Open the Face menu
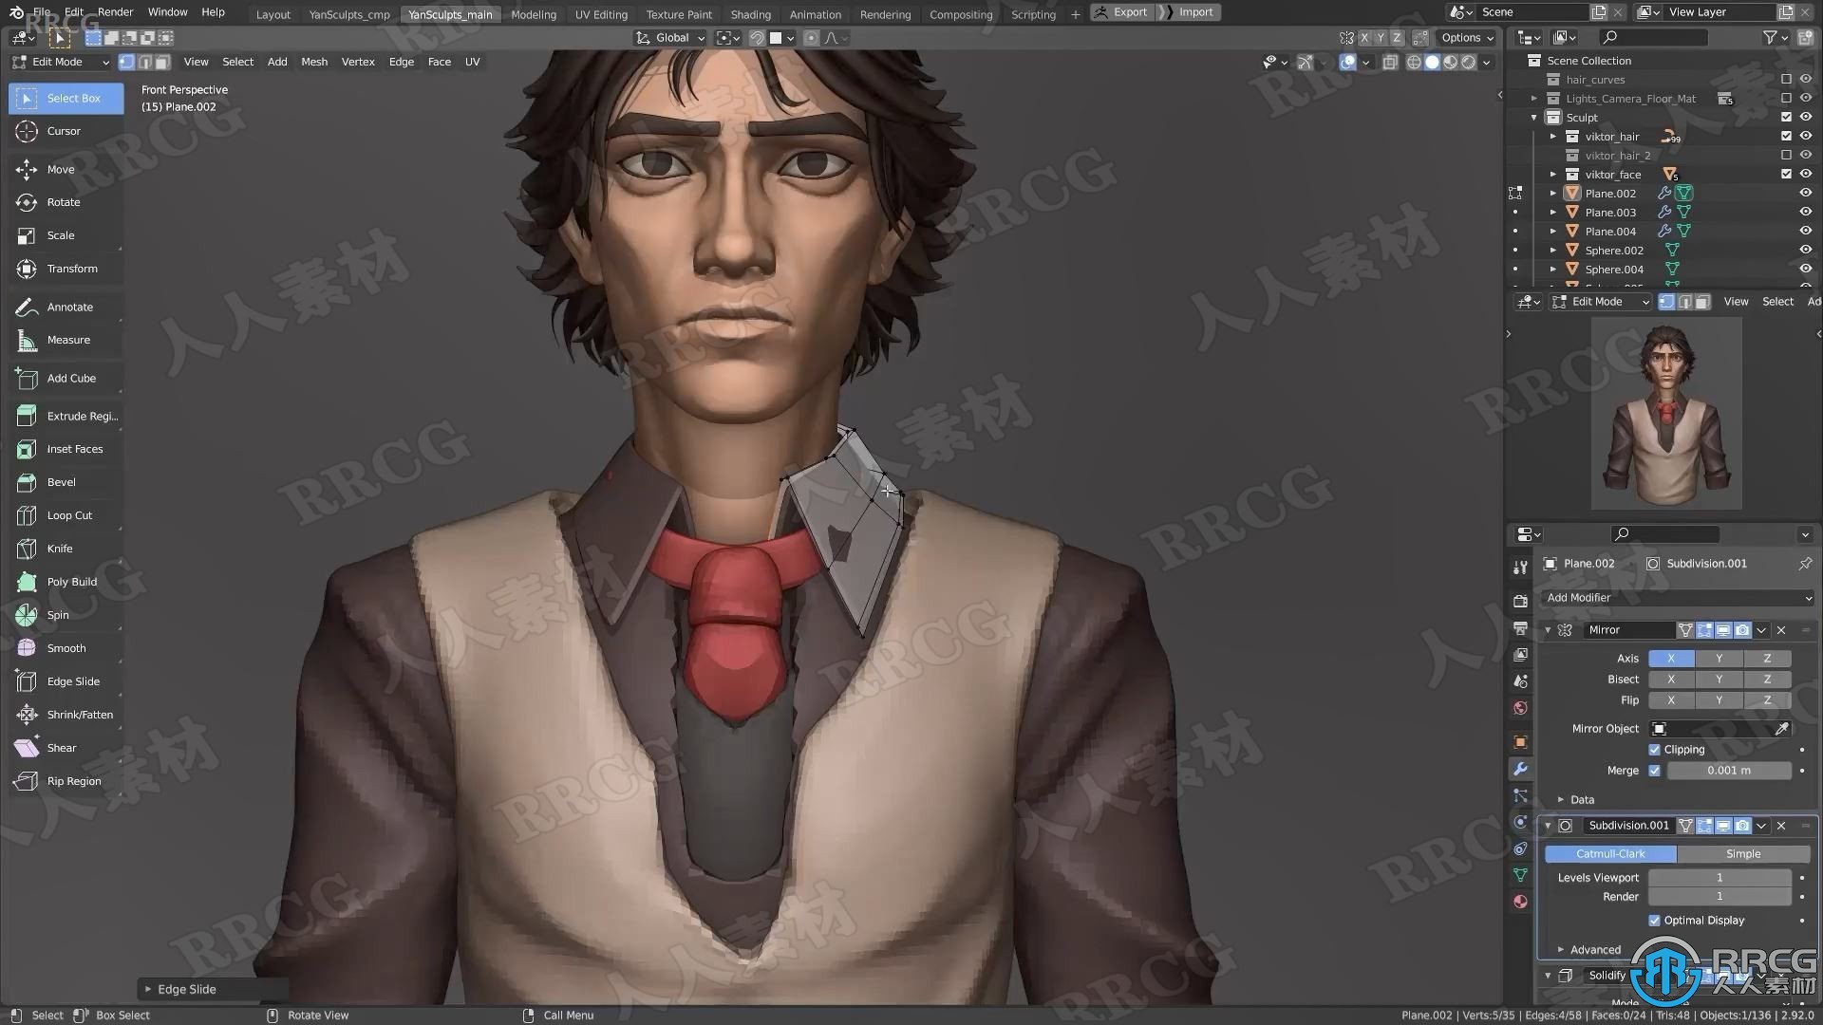 [440, 62]
